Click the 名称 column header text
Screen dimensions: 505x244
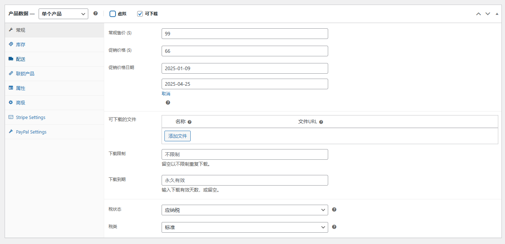[x=180, y=121]
